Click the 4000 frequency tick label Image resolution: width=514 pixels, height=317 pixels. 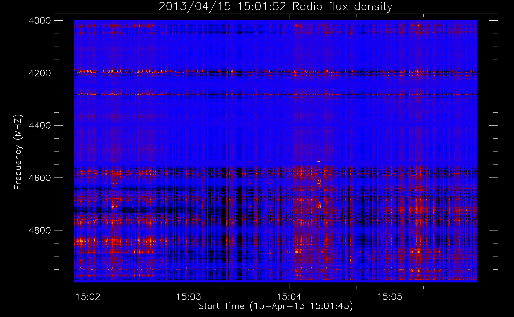[x=40, y=21]
